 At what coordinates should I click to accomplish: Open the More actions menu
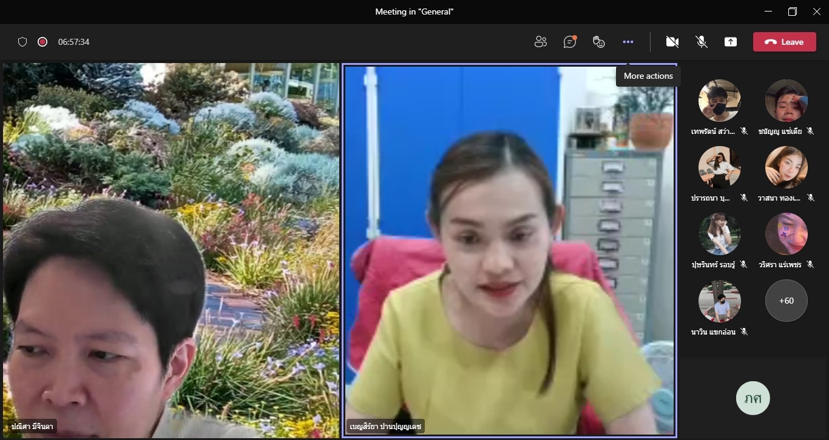628,42
